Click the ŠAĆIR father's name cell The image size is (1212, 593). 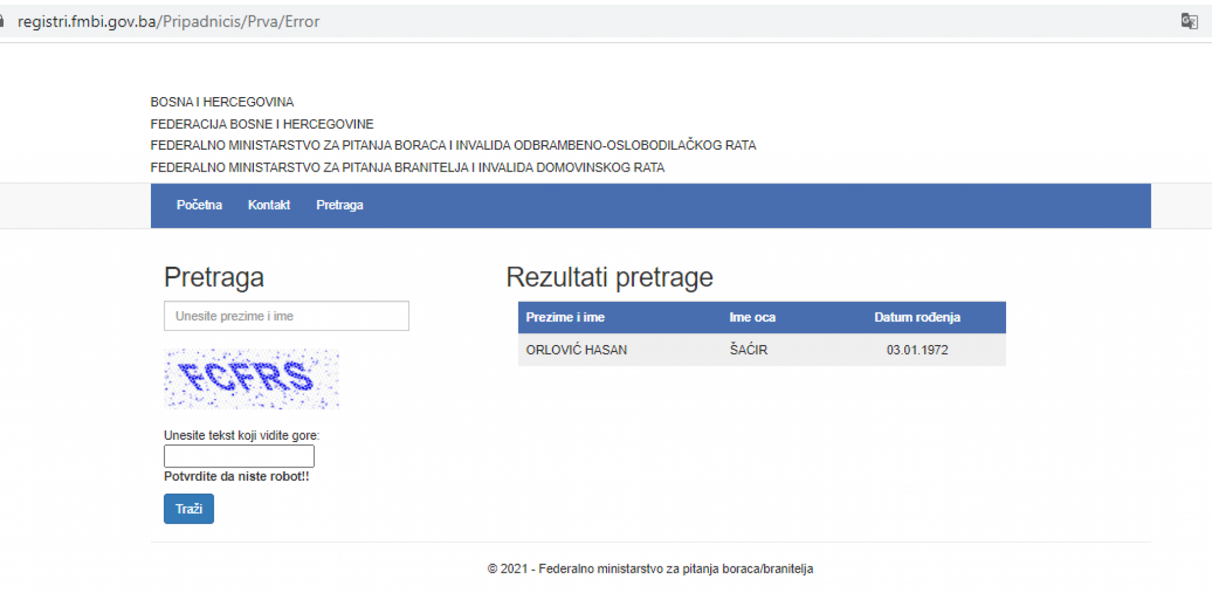[747, 350]
